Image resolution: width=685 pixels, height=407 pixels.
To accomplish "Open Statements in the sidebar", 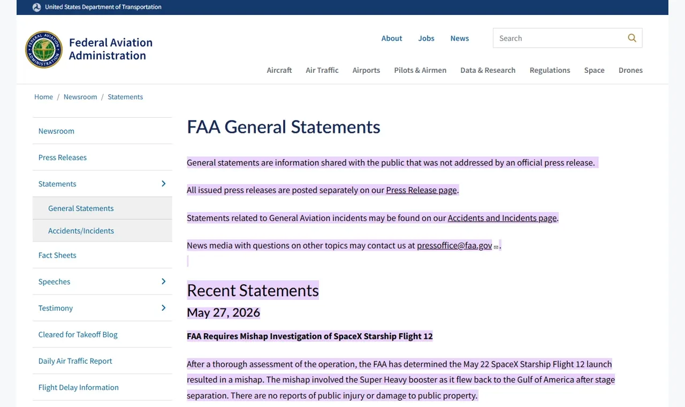I will coord(57,184).
